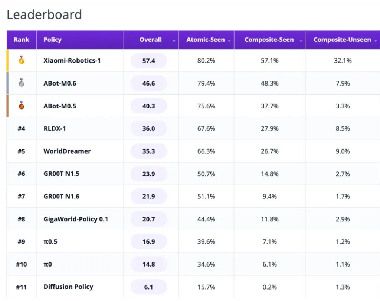The height and width of the screenshot is (301, 380).
Task: Sort by Composite-Seen using its arrow
Action: pyautogui.click(x=301, y=41)
